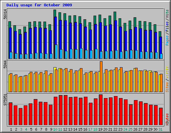Viewport: 171px width, 133px height.
Task: Click day label 21 on x-axis
Action: click(x=110, y=129)
